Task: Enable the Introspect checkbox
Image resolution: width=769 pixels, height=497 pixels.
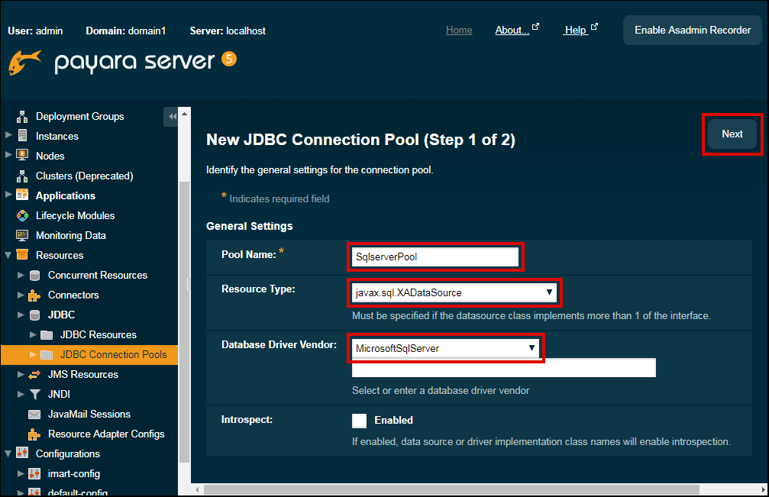Action: pos(360,421)
